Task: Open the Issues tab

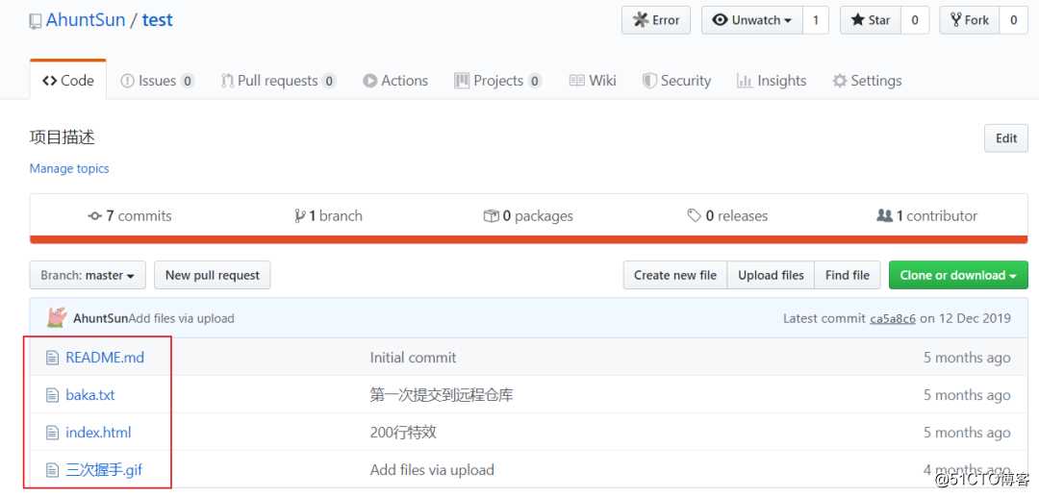Action: coord(157,81)
